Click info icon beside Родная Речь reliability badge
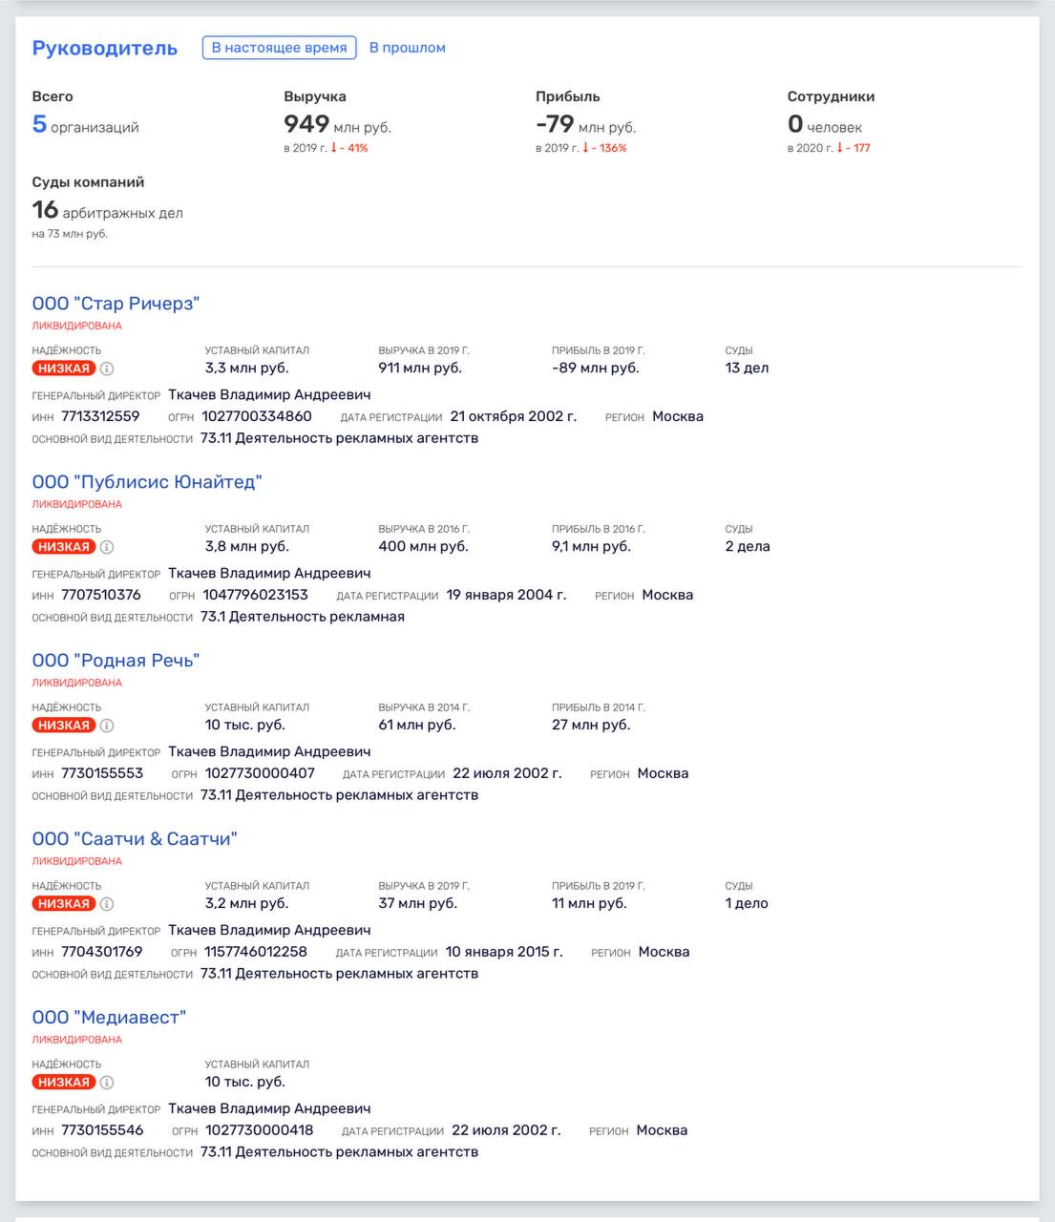 click(x=107, y=726)
